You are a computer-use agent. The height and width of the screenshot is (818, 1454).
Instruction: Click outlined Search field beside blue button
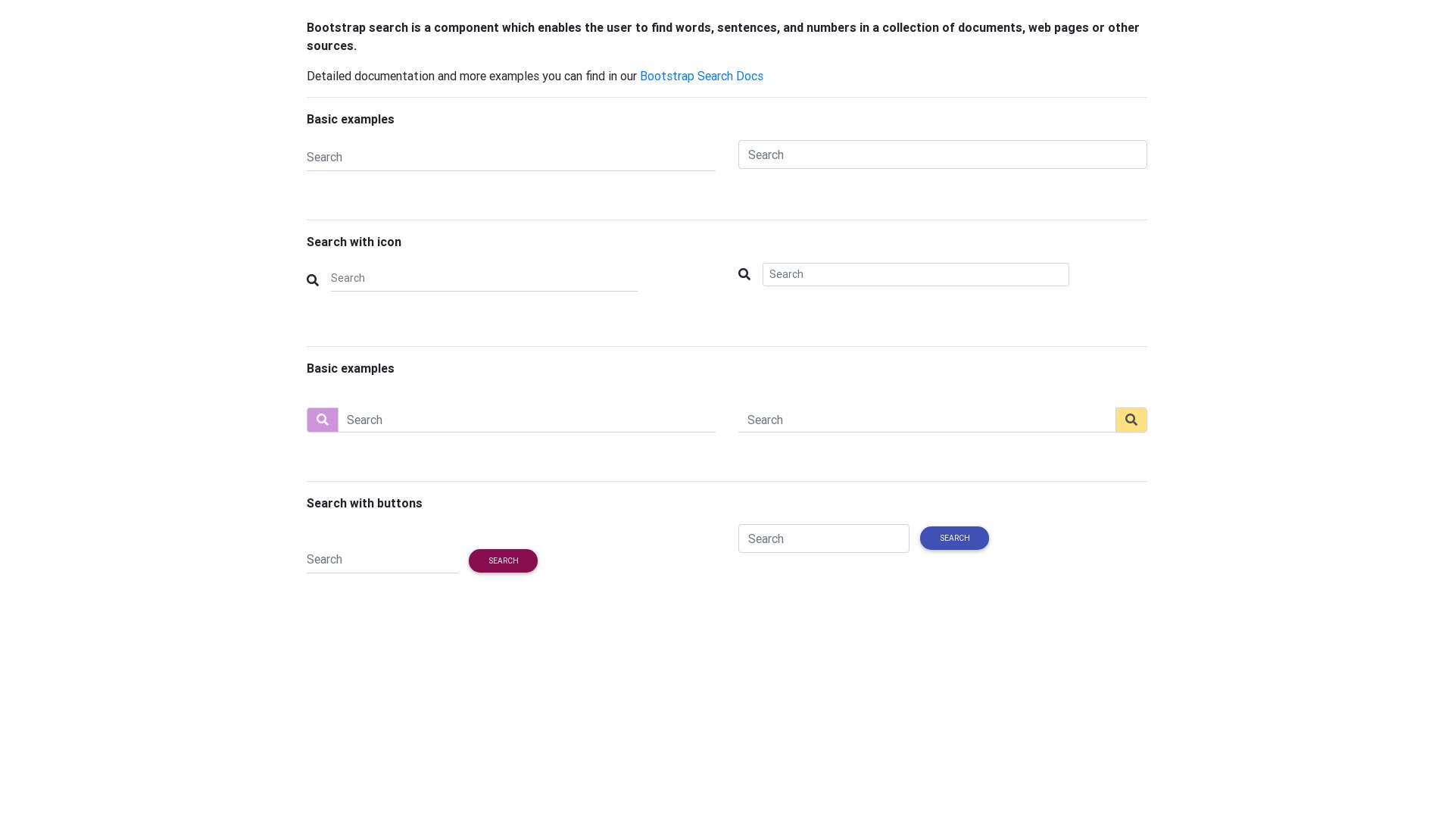pyautogui.click(x=823, y=539)
